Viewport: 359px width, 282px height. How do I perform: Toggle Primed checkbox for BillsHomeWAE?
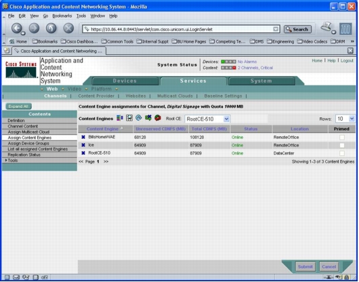[342, 137]
